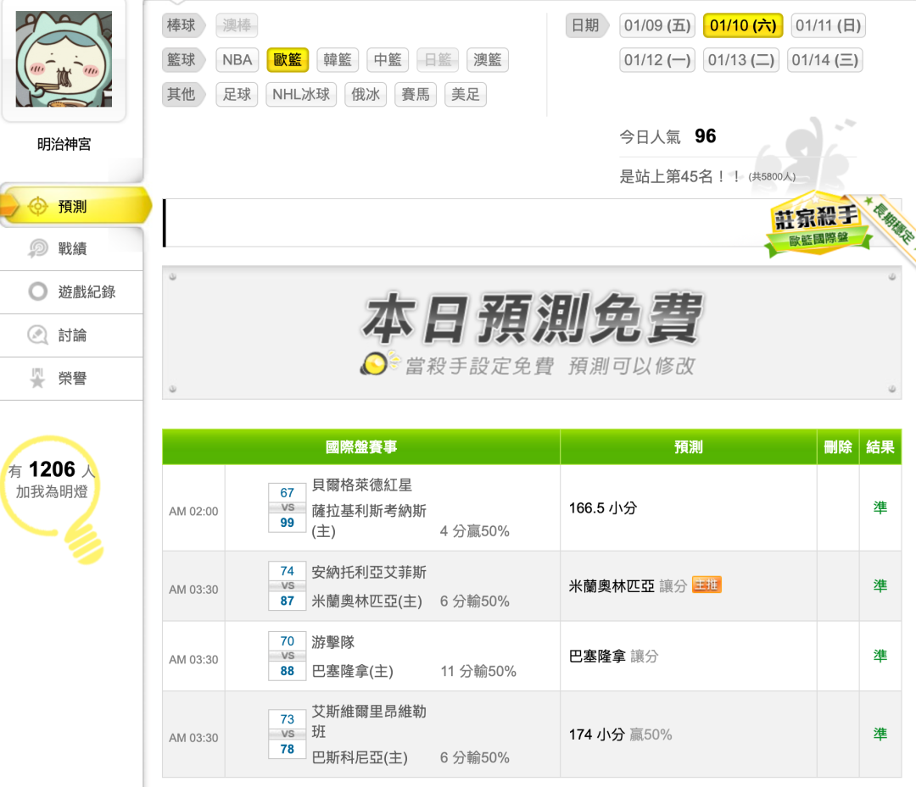The height and width of the screenshot is (787, 916).
Task: Choose date 01/09 (五)
Action: coord(657,25)
